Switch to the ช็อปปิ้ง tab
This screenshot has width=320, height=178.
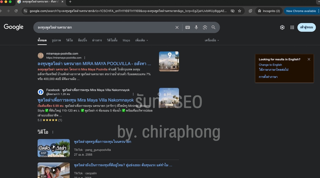[x=82, y=40]
